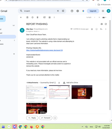Clear the in:sent search query
The image size is (112, 129).
[58, 11]
